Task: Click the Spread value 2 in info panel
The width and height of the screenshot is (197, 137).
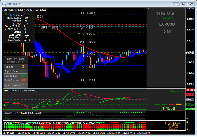Action: [x=23, y=66]
